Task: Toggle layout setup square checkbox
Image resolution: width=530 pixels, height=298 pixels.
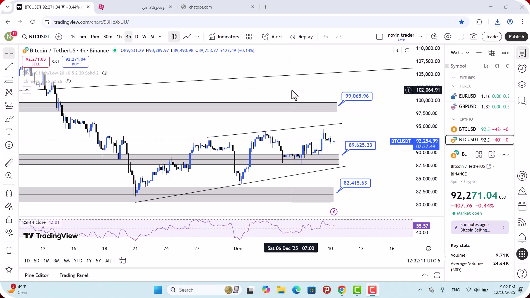Action: (380, 37)
